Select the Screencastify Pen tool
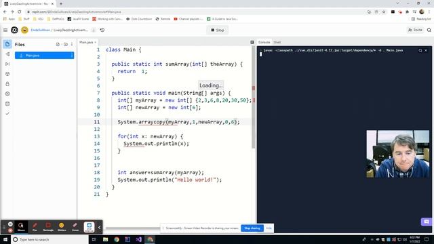 pyautogui.click(x=35, y=226)
